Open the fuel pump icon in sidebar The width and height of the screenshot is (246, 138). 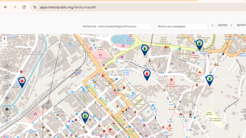(x=7, y=98)
